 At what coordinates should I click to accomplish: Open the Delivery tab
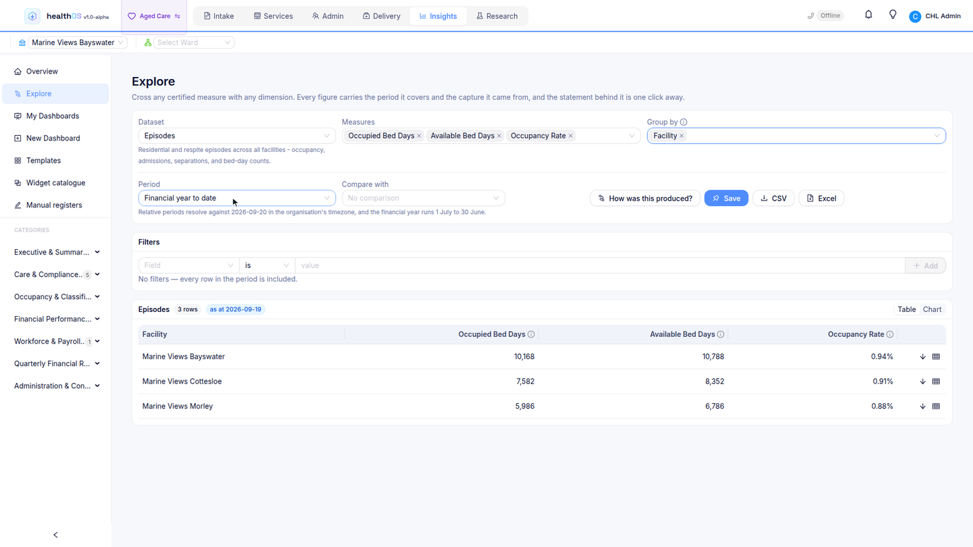[382, 16]
